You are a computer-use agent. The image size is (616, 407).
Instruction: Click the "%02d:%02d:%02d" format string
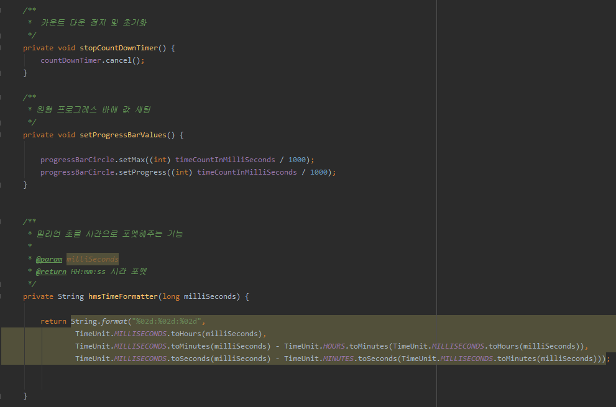[167, 321]
